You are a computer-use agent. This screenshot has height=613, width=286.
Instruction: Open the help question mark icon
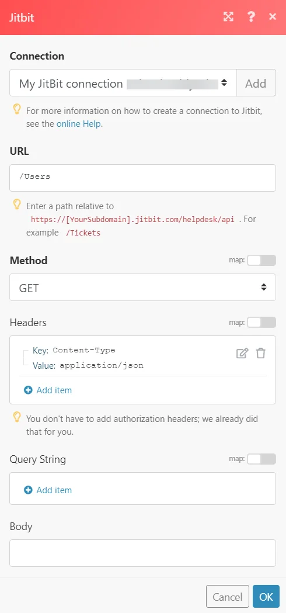251,16
